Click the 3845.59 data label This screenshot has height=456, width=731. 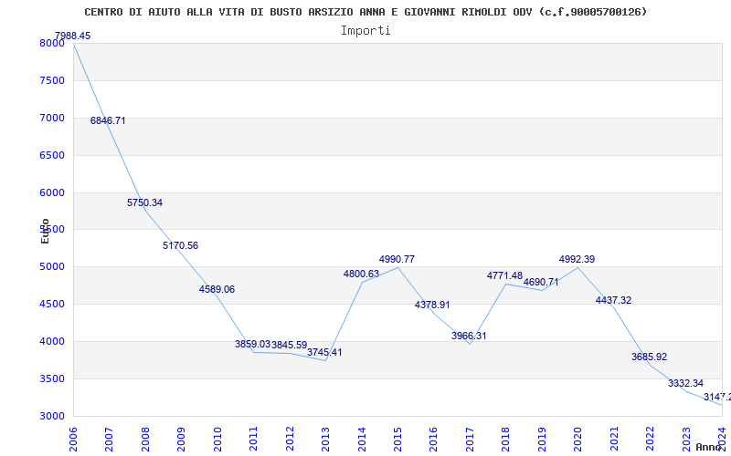coord(289,345)
